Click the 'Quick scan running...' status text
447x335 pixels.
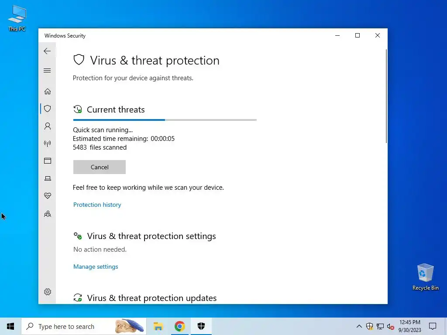103,130
